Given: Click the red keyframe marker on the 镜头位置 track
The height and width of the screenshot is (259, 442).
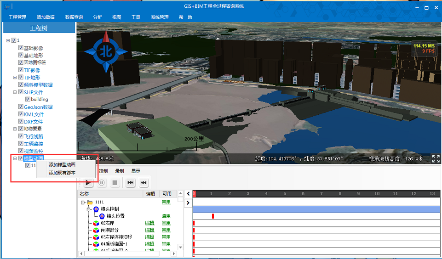Looking at the screenshot, I should (213, 216).
